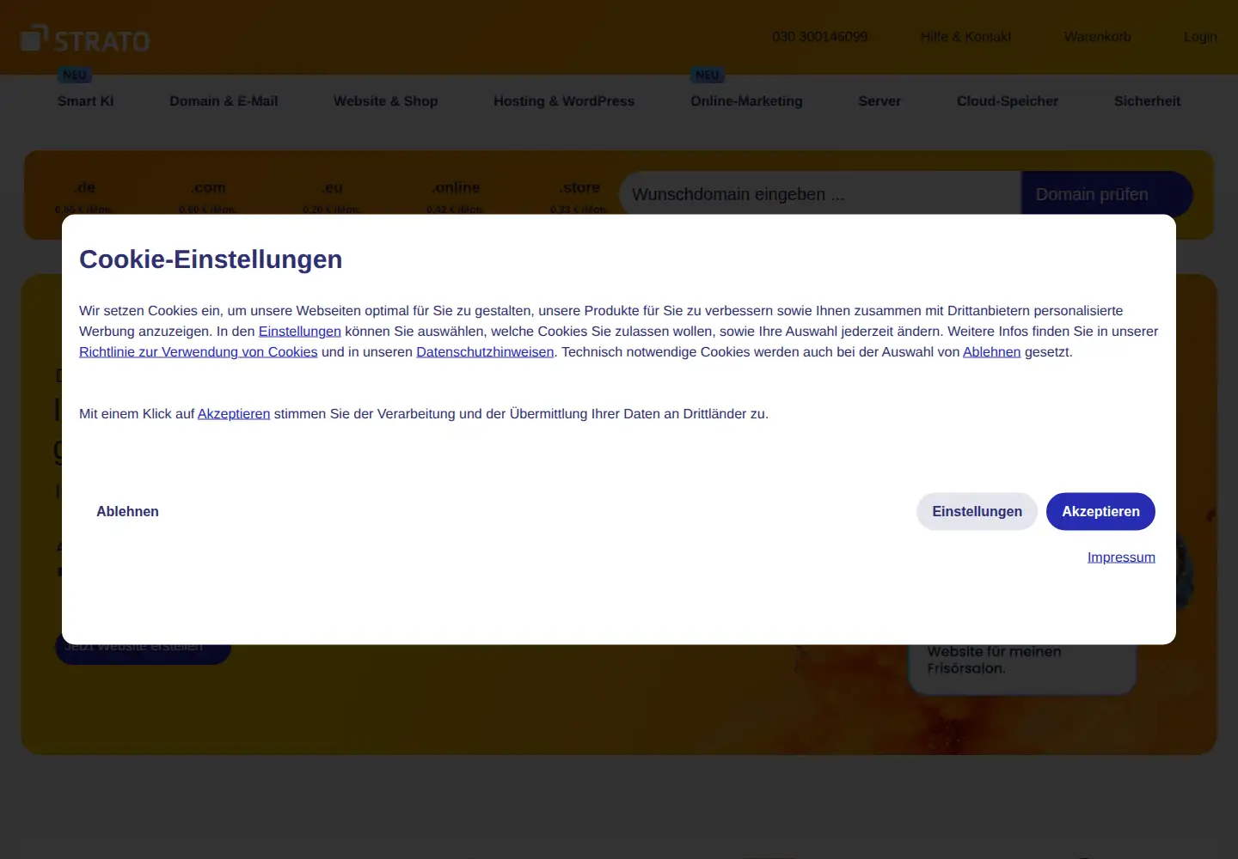Open Cloud-Speicher menu
Screen dimensions: 1238x859
pos(1008,101)
